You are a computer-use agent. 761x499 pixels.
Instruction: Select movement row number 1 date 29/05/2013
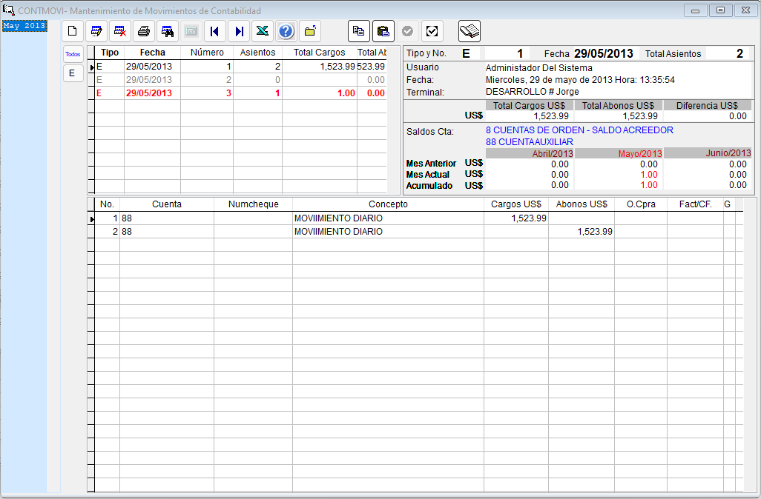241,67
